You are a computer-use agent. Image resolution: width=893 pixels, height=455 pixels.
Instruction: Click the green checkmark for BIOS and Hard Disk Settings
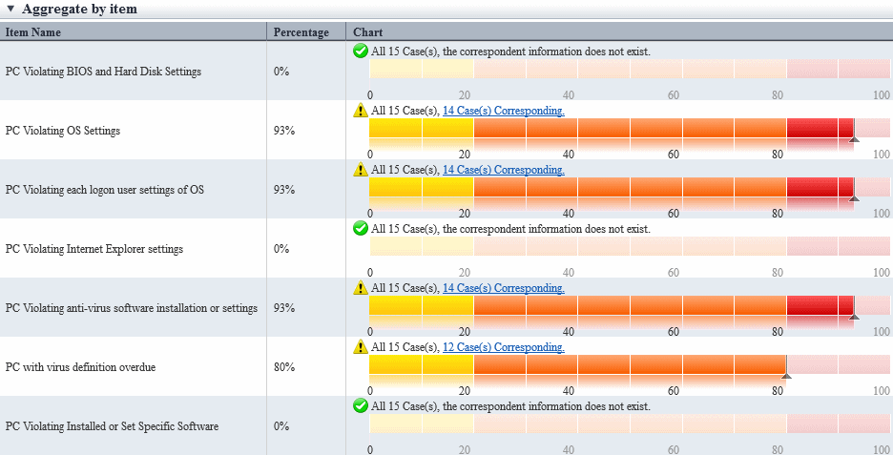click(360, 52)
